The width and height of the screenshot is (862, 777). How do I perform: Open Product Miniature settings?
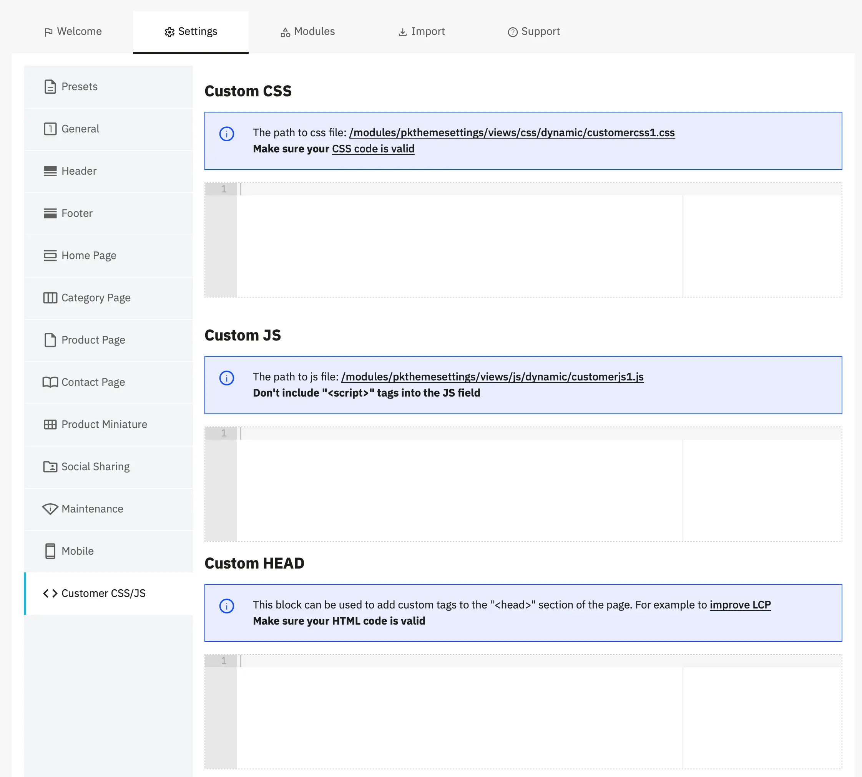[108, 424]
